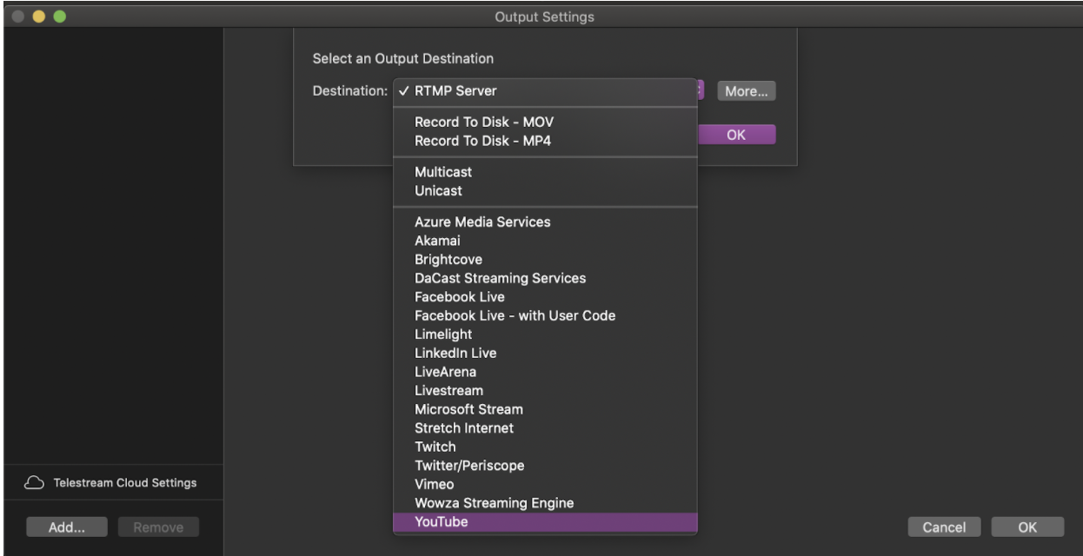Select YouTube from the destination list
1083x556 pixels.
(545, 521)
